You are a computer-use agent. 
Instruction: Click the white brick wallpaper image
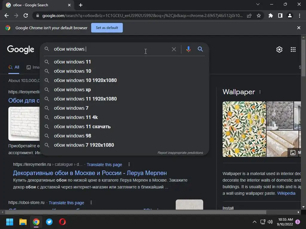tap(24, 124)
